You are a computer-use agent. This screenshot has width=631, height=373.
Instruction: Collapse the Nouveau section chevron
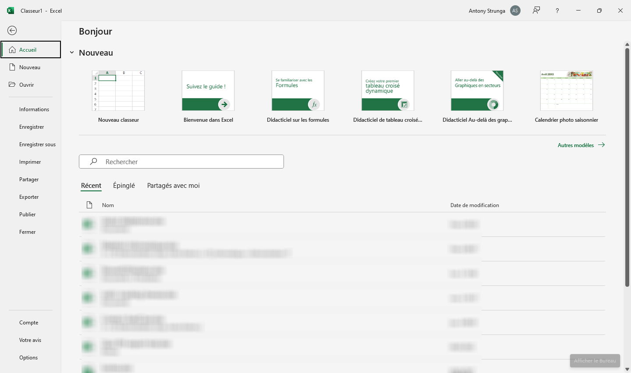[x=72, y=53]
